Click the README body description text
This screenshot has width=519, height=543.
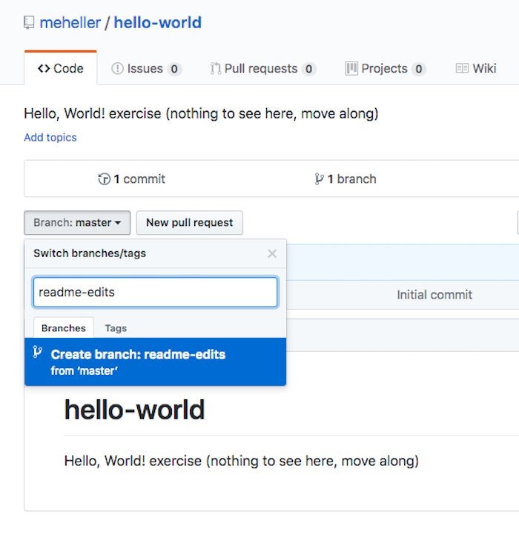click(242, 461)
